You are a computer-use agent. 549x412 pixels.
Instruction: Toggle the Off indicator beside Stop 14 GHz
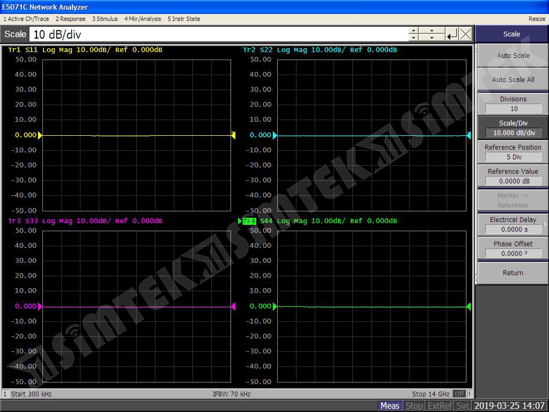(x=459, y=394)
